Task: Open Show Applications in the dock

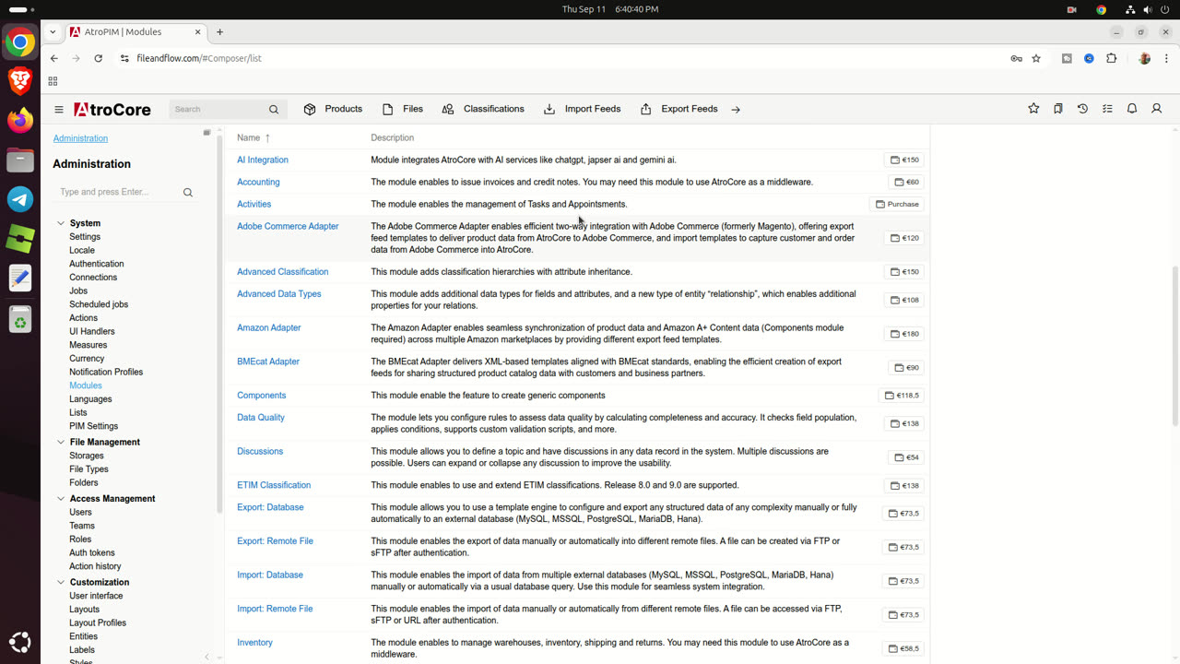Action: [20, 642]
